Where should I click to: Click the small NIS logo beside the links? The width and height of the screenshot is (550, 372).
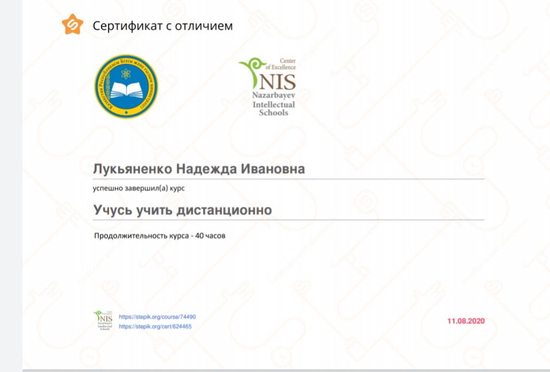(x=104, y=321)
